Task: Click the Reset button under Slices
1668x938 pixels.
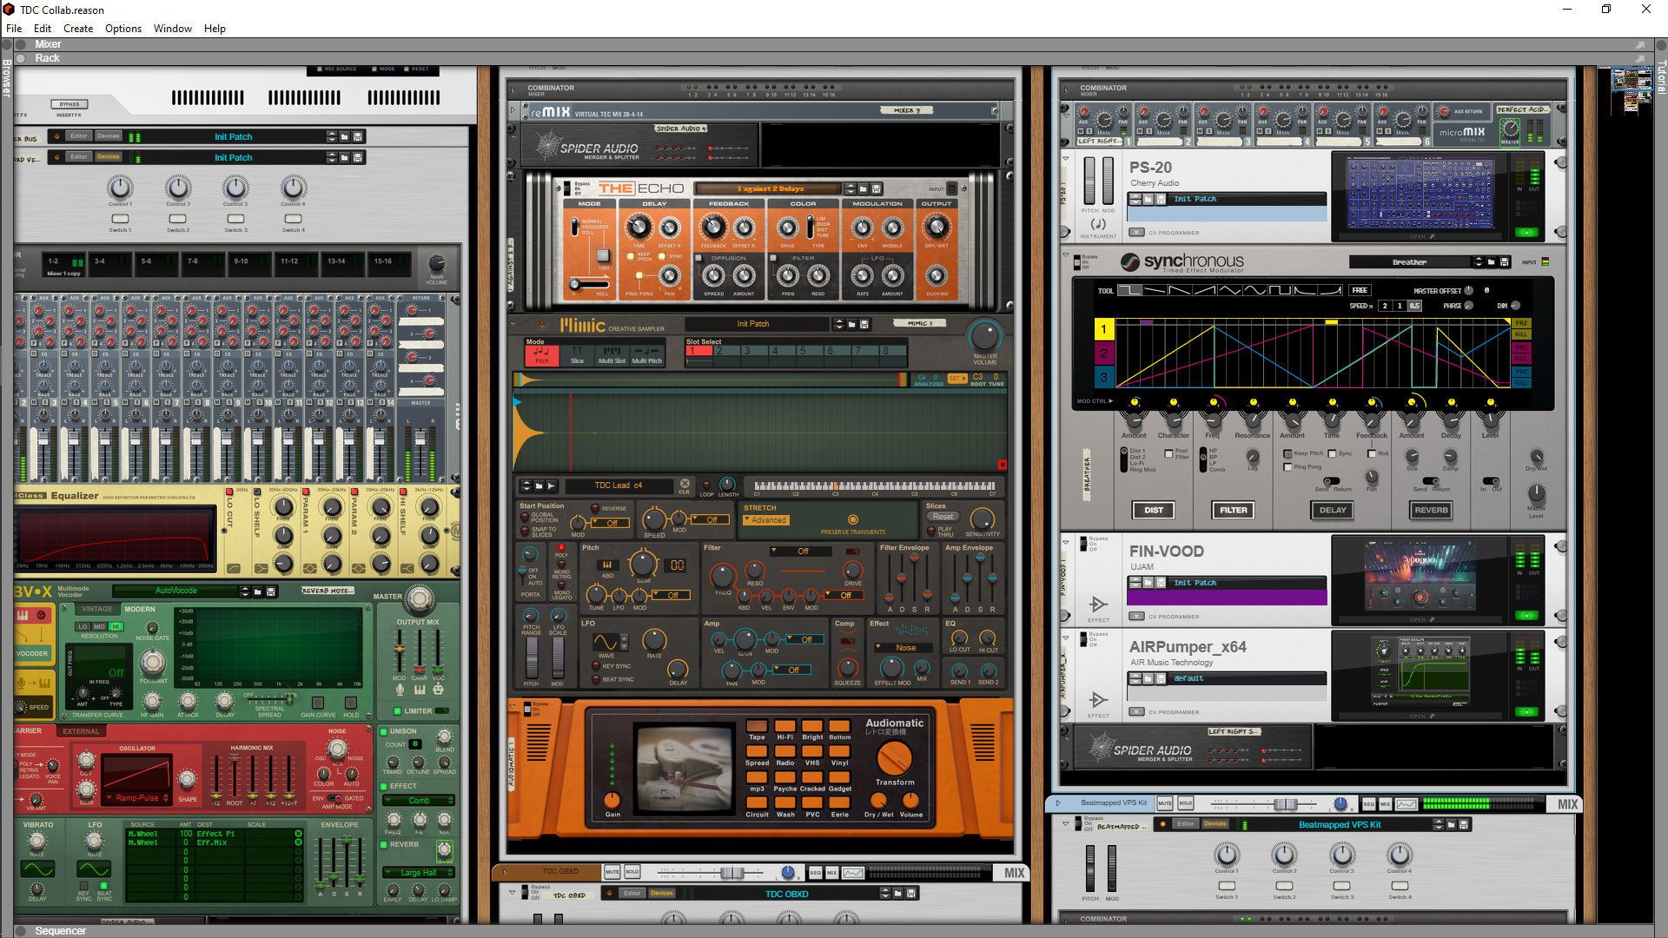Action: [x=943, y=517]
